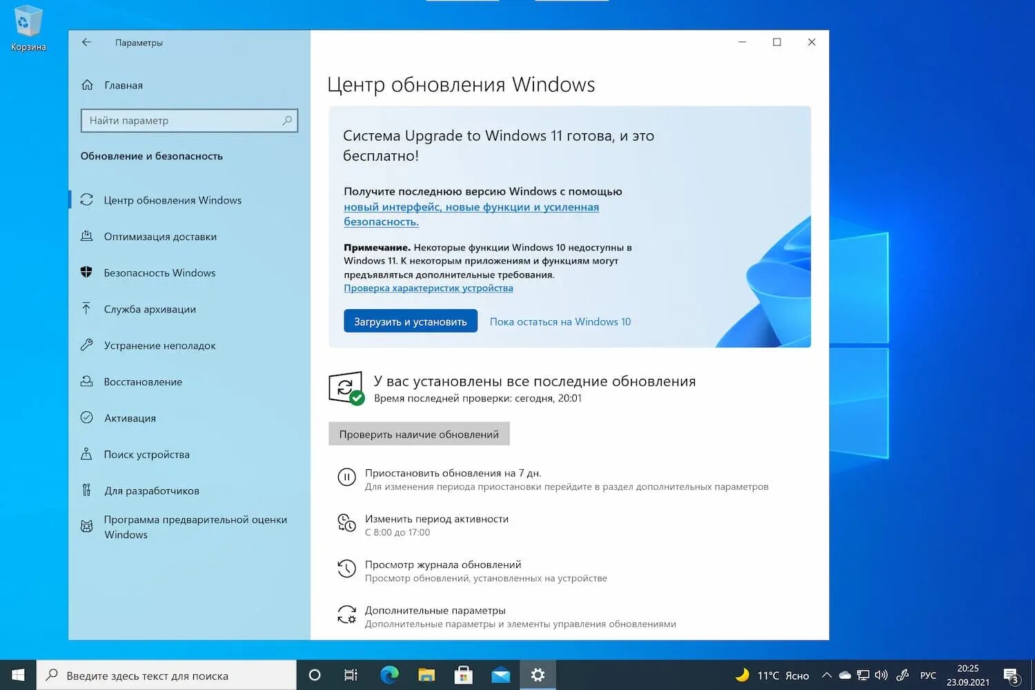Screen dimensions: 1035x690
Task: Maximize the Параметры window
Action: (x=777, y=42)
